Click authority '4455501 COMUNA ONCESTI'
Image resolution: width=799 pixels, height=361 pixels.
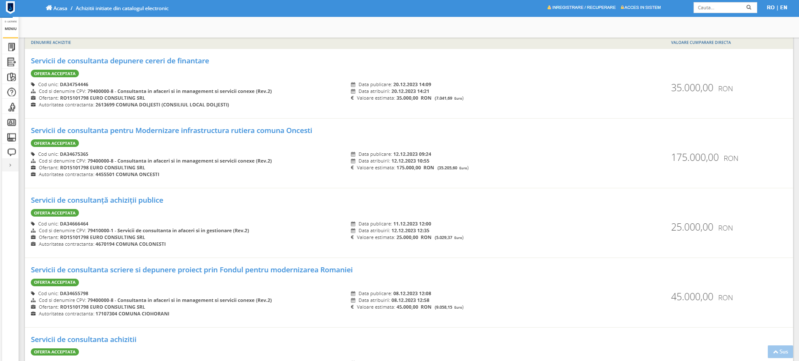pyautogui.click(x=127, y=174)
